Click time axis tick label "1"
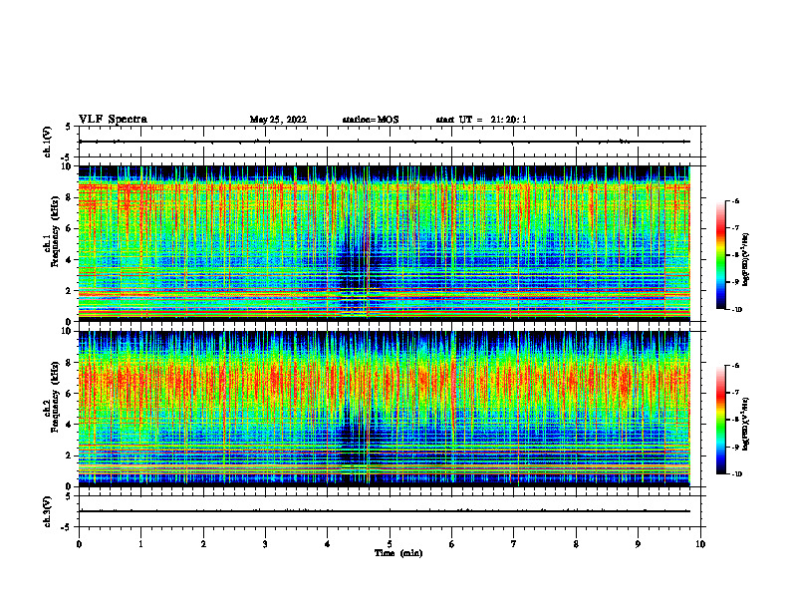This screenshot has width=789, height=610. (x=141, y=544)
